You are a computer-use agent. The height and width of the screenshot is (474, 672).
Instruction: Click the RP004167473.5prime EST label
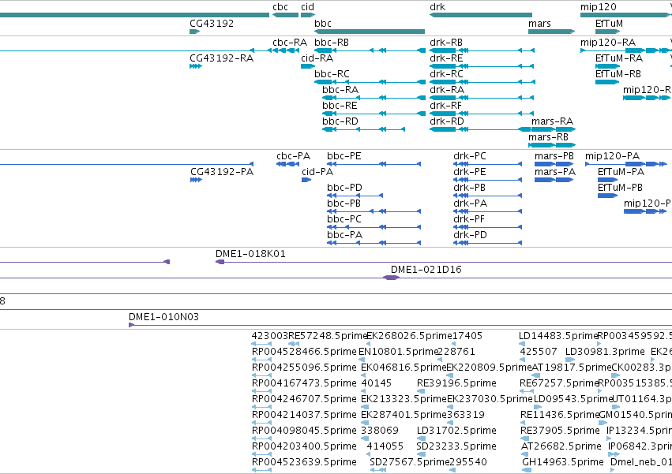coord(304,383)
